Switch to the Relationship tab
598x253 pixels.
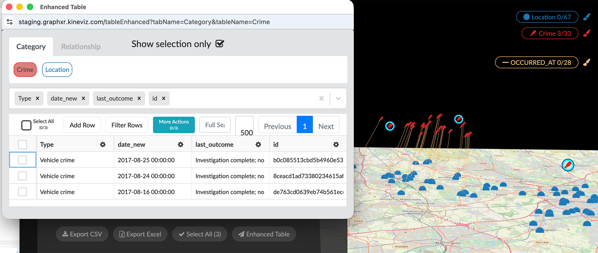coord(81,47)
